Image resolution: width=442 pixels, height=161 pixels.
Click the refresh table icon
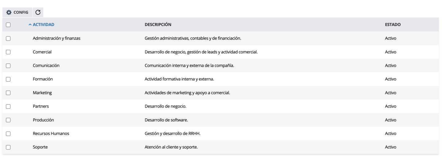(38, 13)
